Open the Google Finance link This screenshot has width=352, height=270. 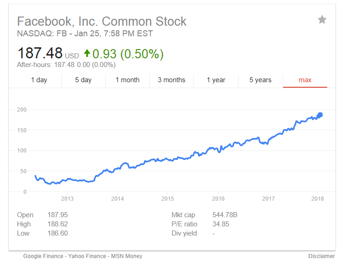43,256
